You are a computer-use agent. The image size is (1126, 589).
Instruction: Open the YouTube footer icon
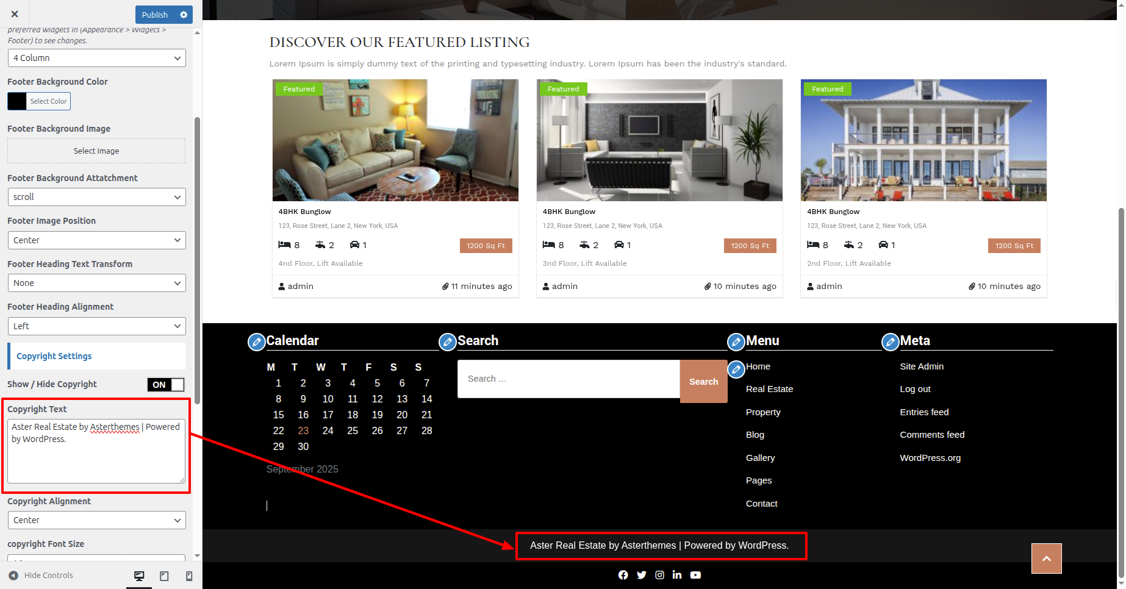click(x=695, y=575)
